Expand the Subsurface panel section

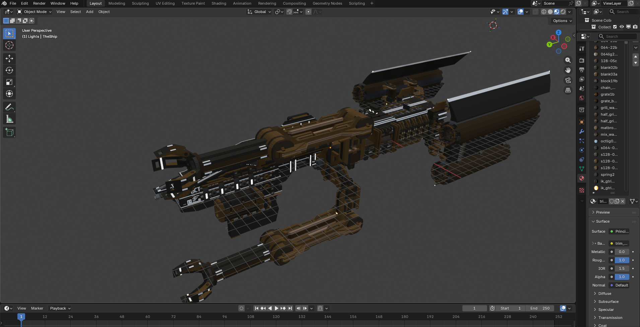pos(608,302)
